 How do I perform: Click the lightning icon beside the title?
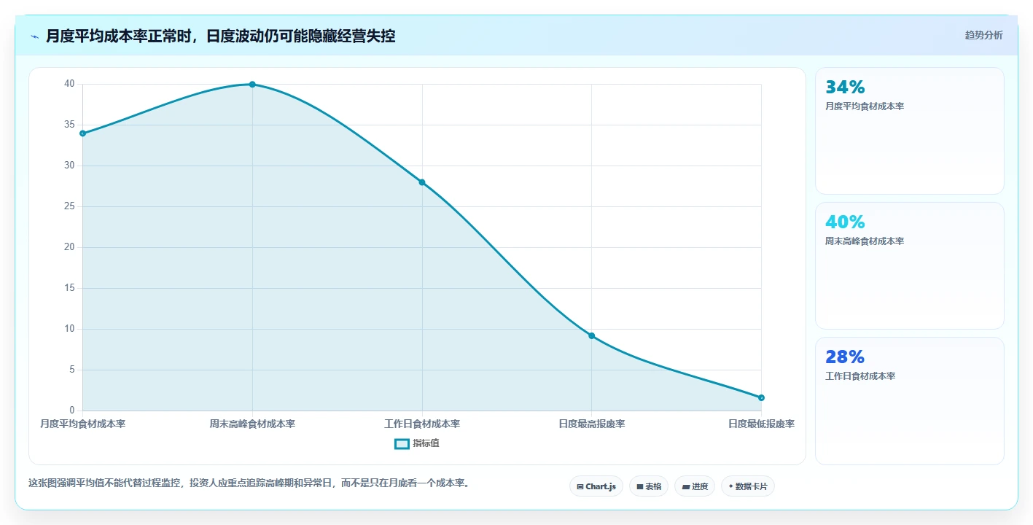[x=34, y=36]
